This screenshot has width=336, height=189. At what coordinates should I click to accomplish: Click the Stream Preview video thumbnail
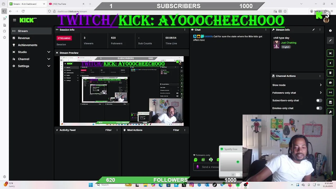pos(122,91)
